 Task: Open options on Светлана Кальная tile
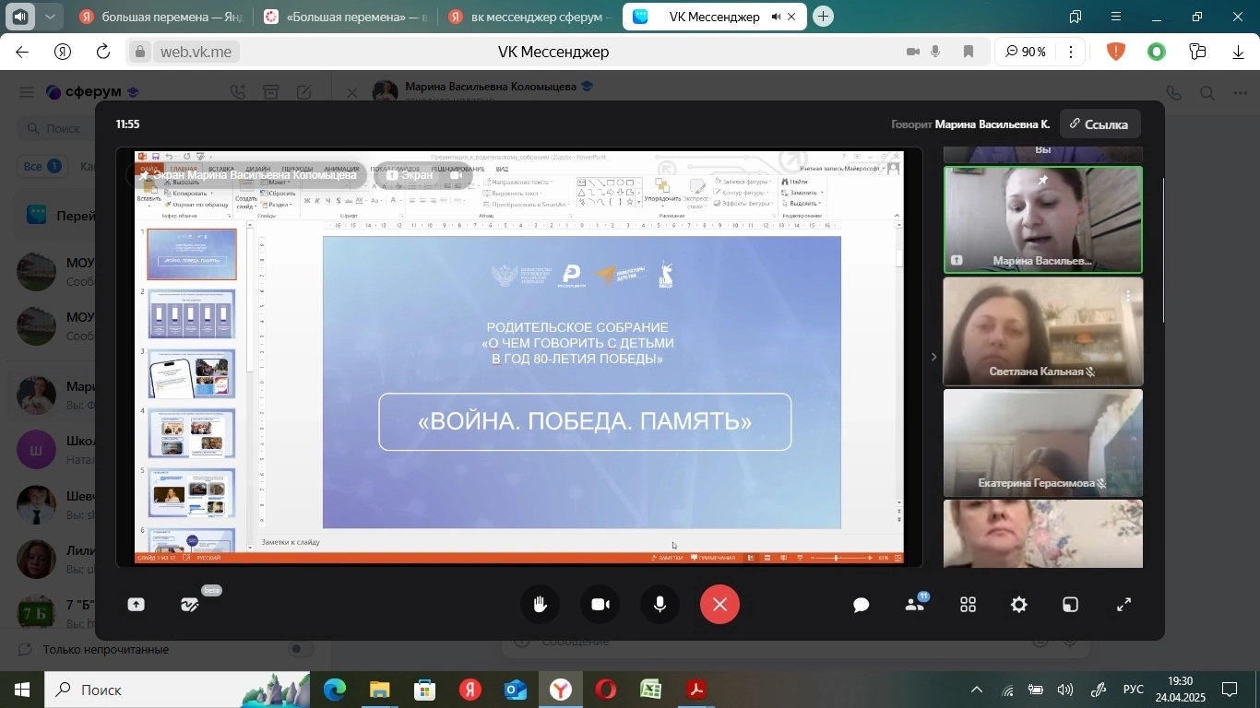1128,296
